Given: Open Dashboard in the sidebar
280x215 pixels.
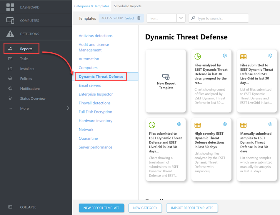Looking at the screenshot, I should [x=36, y=7].
